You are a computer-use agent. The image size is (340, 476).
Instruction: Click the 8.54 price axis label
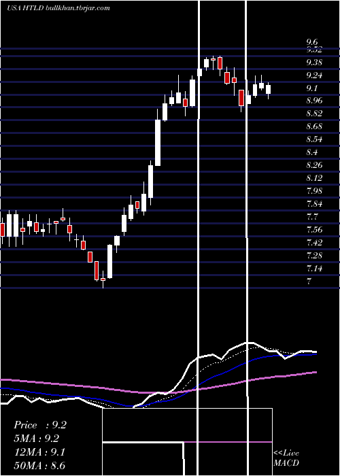point(314,139)
